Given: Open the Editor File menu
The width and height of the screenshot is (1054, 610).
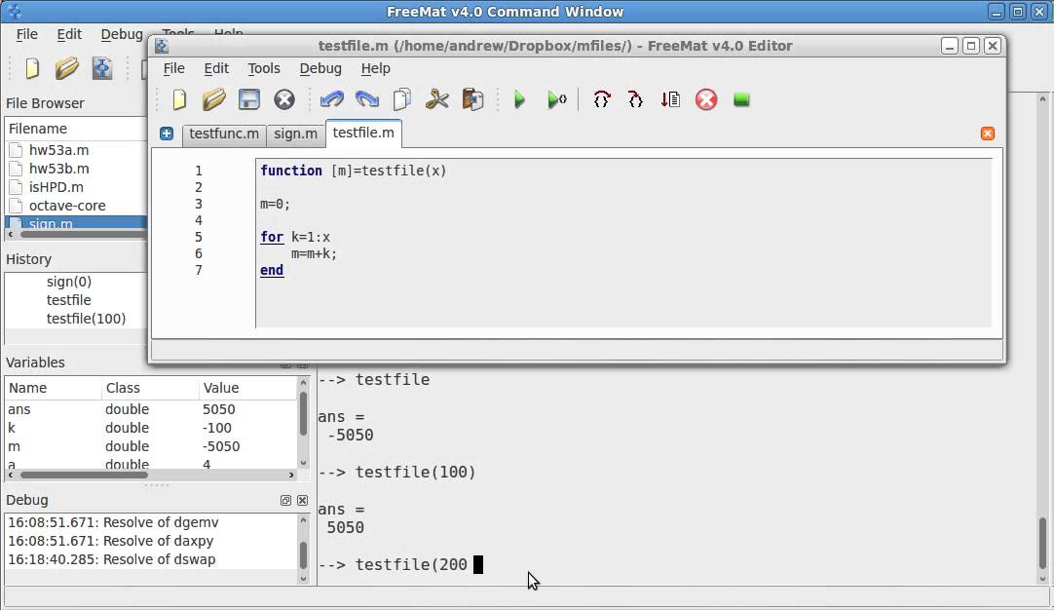Looking at the screenshot, I should pyautogui.click(x=173, y=68).
